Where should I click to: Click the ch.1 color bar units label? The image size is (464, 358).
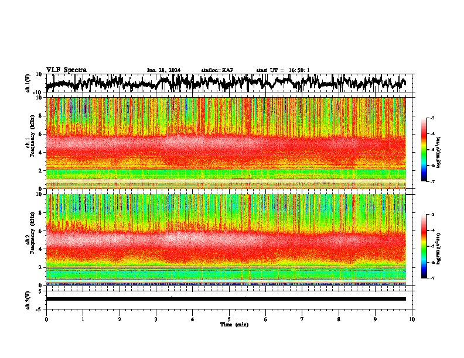[x=439, y=153]
